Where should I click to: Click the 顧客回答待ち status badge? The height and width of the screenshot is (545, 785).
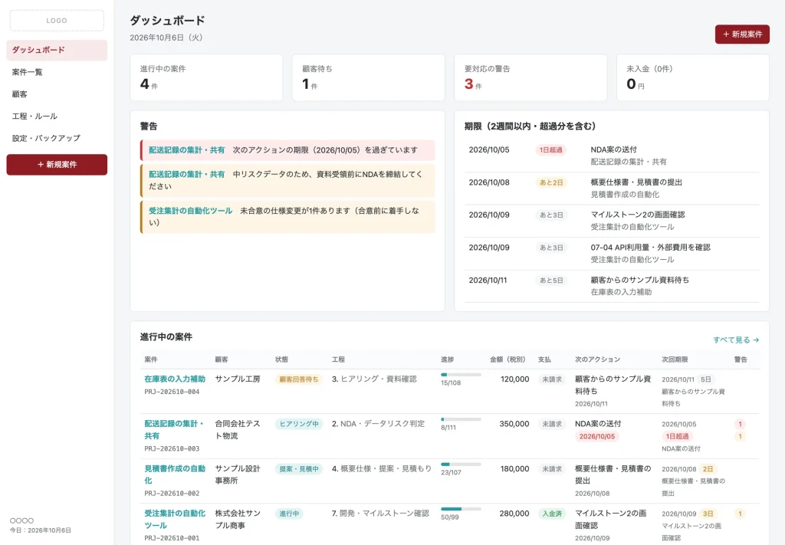pyautogui.click(x=299, y=379)
